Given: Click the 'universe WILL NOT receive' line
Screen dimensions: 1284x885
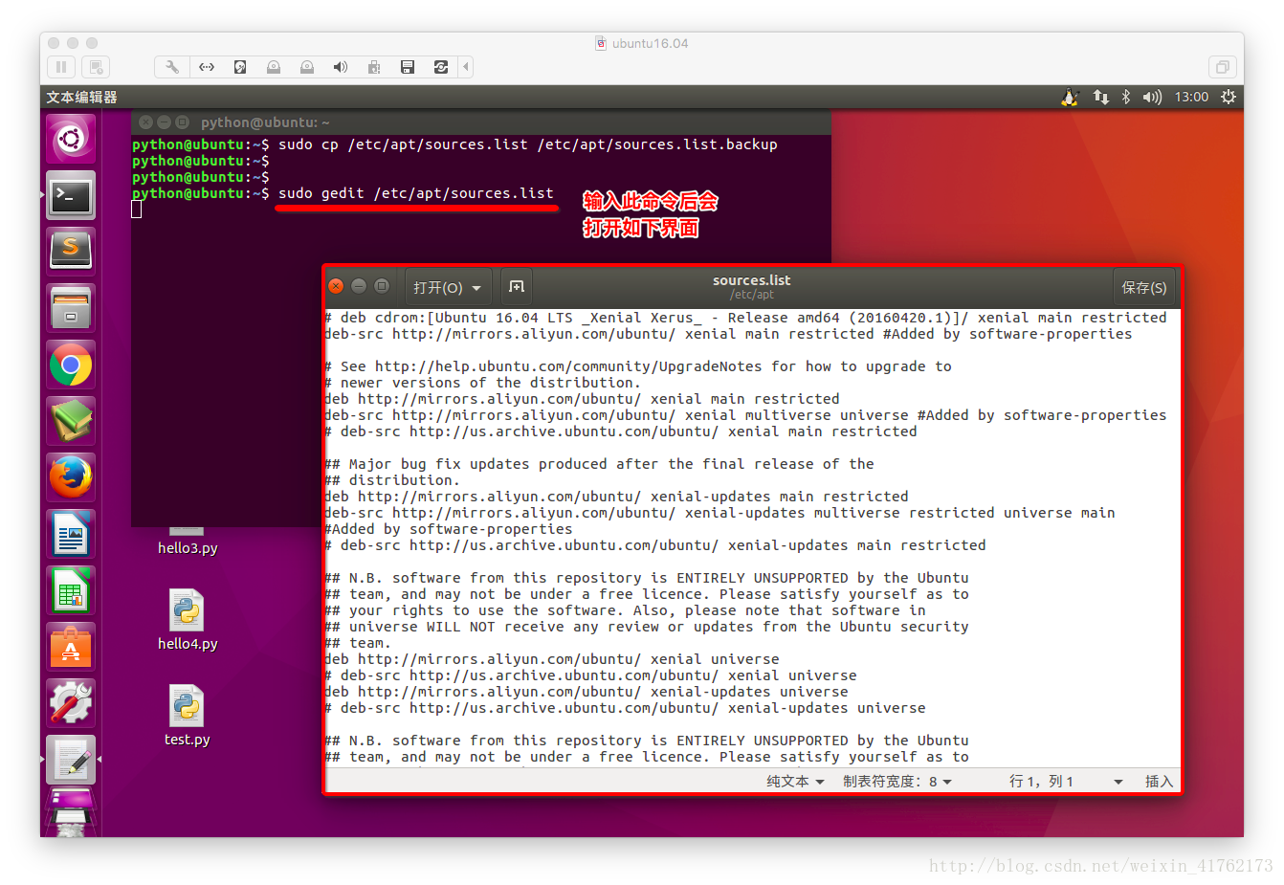Looking at the screenshot, I should [647, 627].
